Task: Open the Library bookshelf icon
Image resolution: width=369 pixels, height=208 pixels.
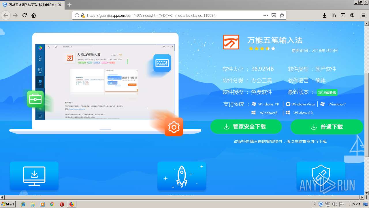Action: pyautogui.click(x=334, y=15)
